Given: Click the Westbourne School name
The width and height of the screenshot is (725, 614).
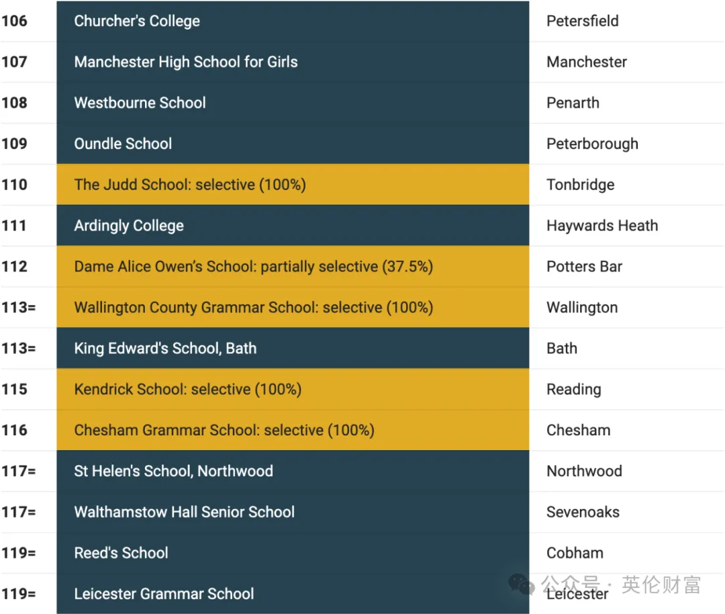Looking at the screenshot, I should point(140,103).
